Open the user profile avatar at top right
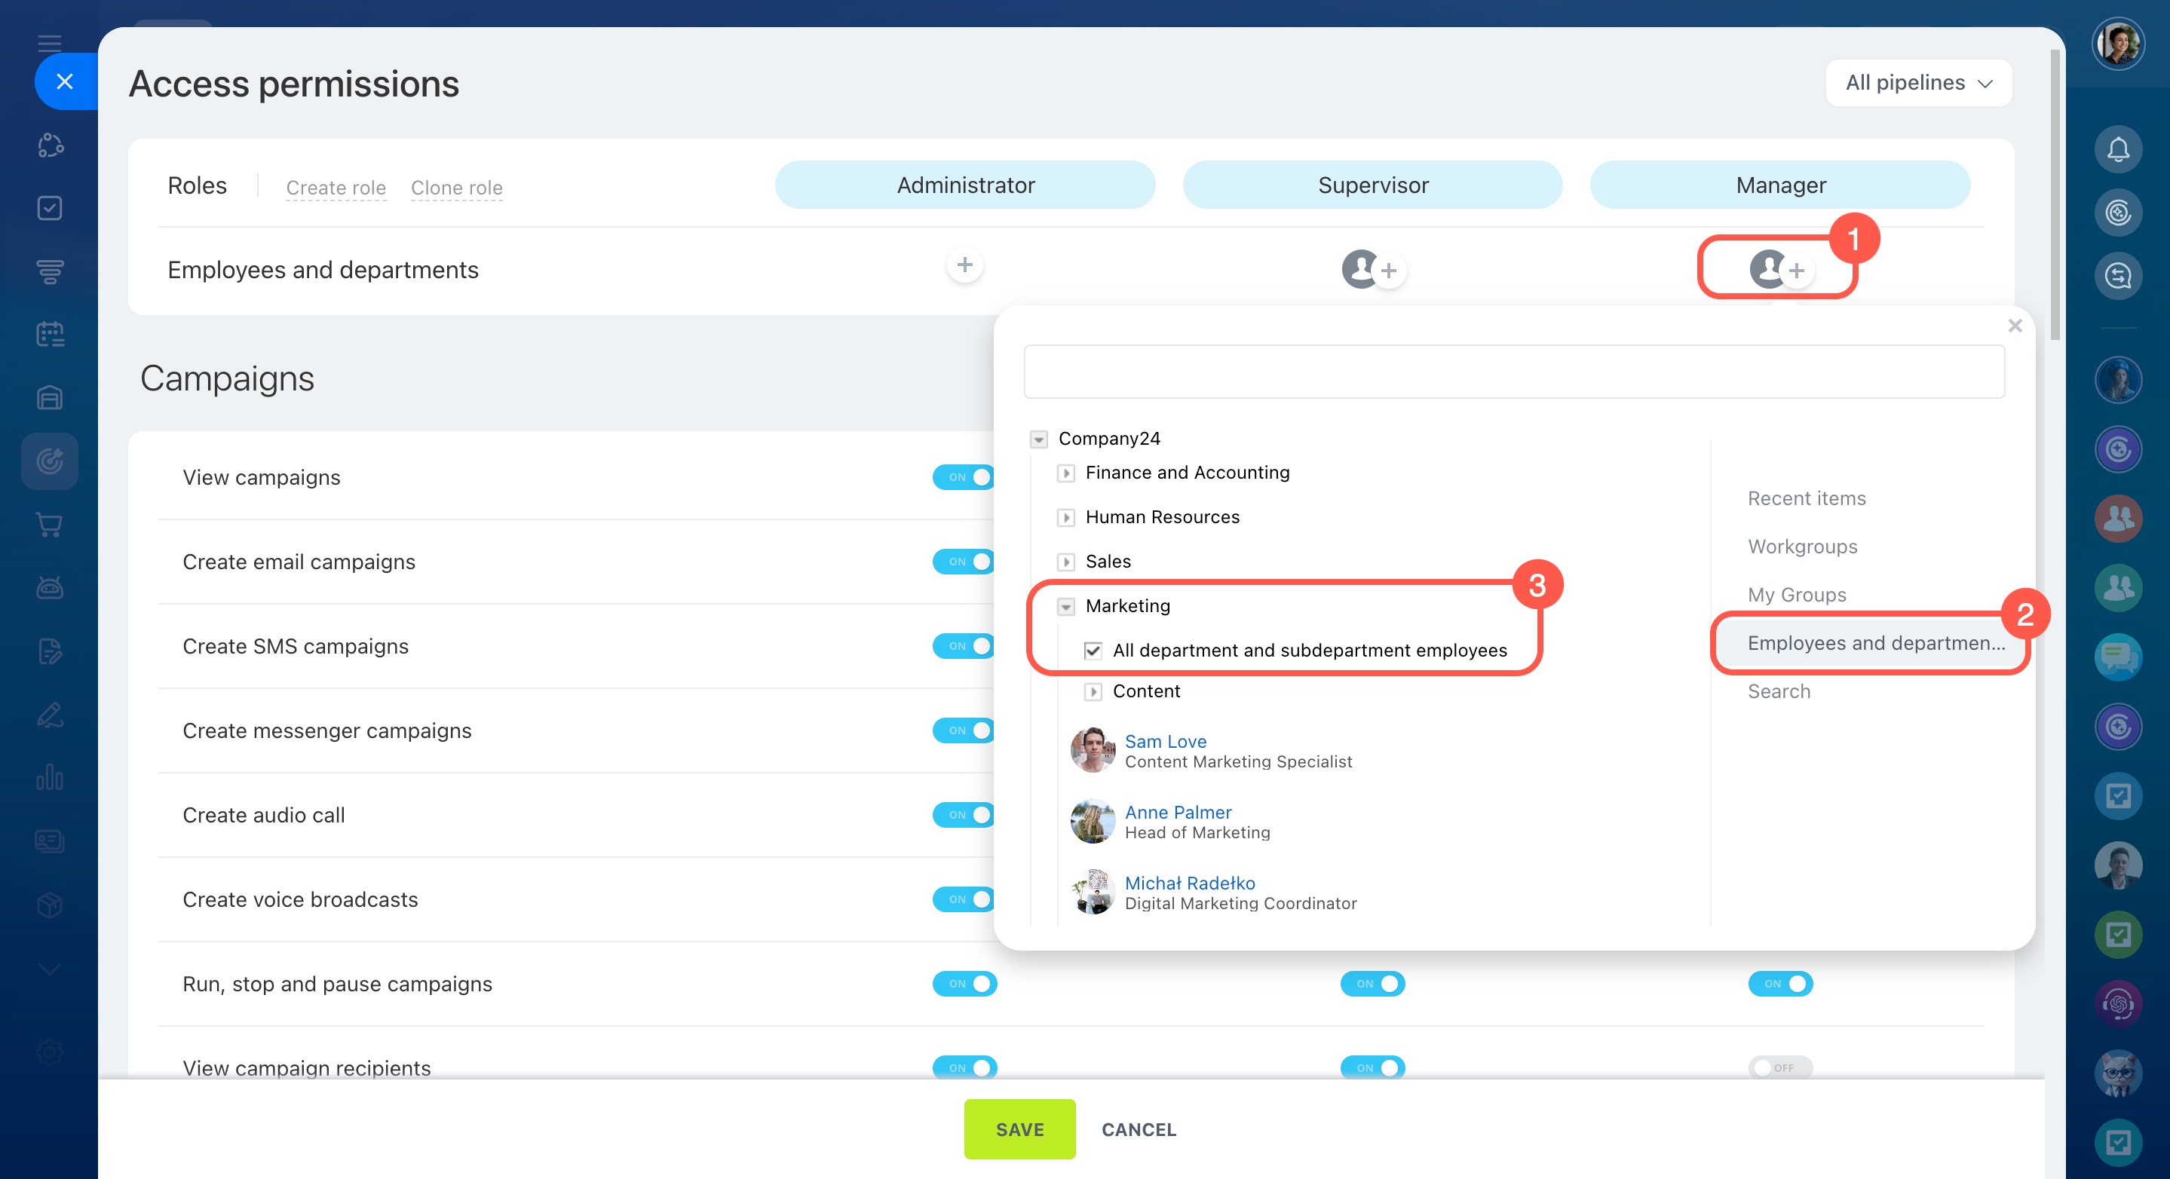2170x1179 pixels. coord(2118,44)
